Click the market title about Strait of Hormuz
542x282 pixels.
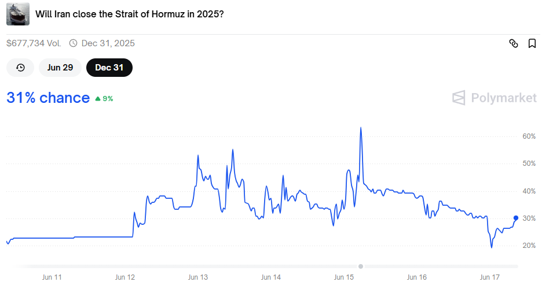point(130,13)
